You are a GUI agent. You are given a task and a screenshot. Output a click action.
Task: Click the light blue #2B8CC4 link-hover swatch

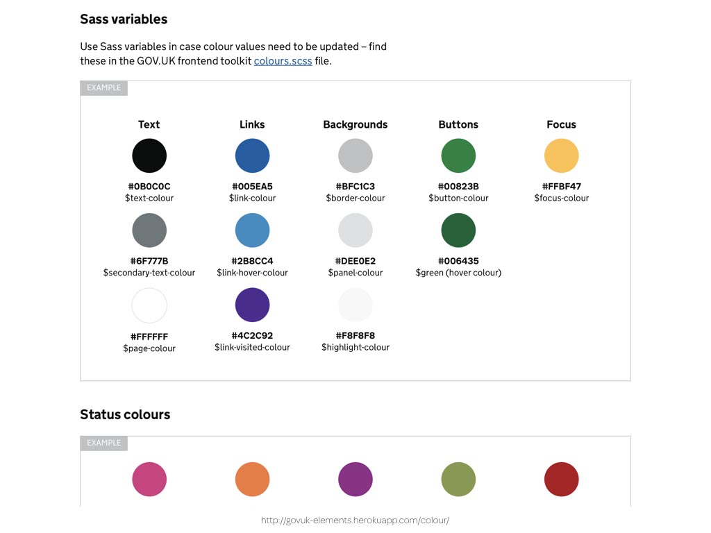coord(252,230)
